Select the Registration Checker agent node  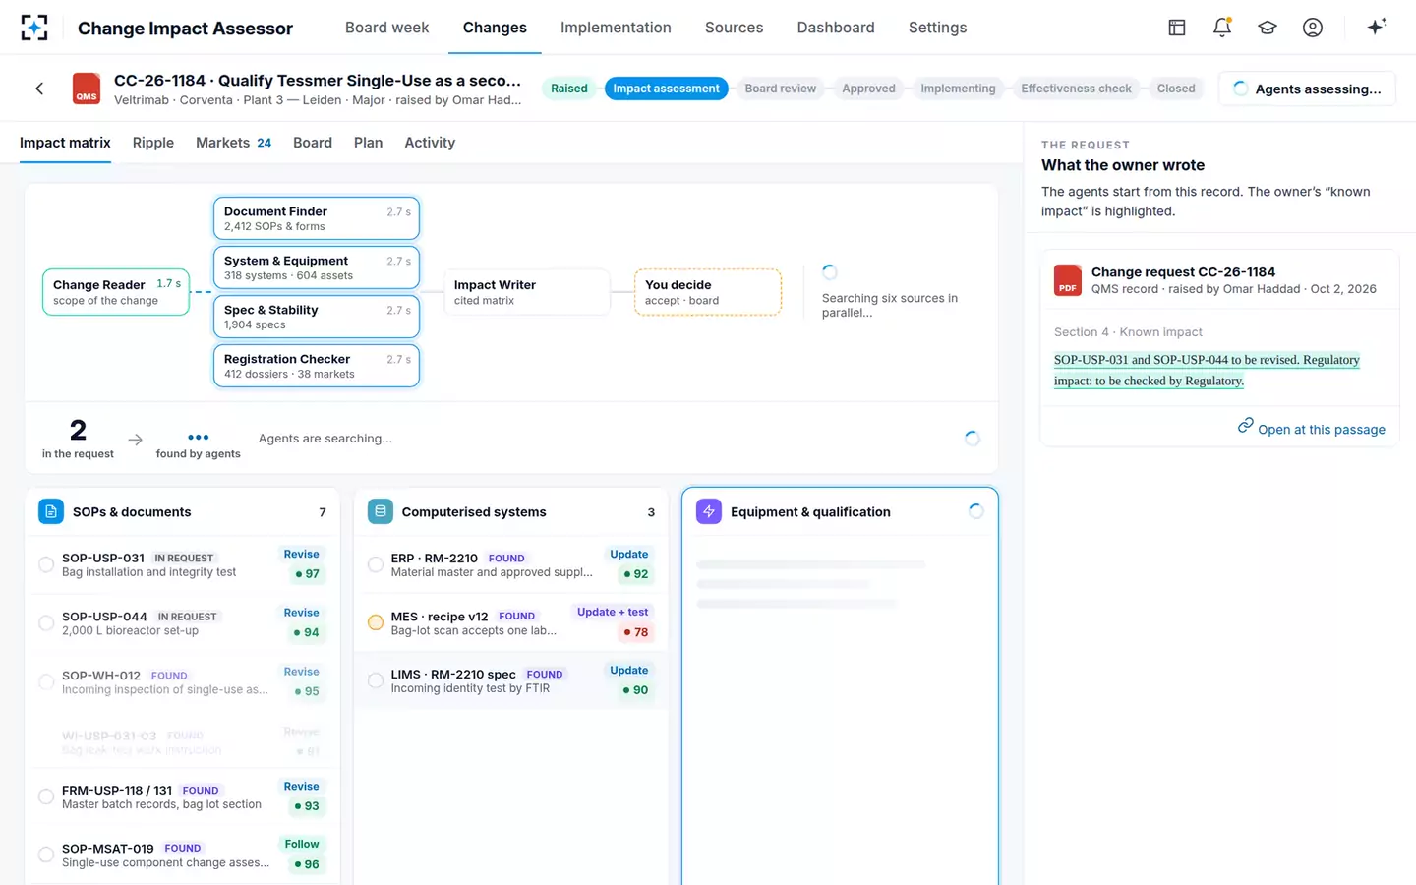click(317, 366)
